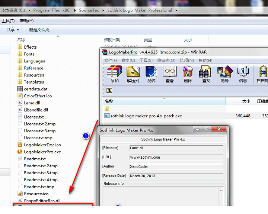Sort Explorer by Date Modified (修改日期)
This screenshot has width=268, height=214.
pyautogui.click(x=122, y=40)
